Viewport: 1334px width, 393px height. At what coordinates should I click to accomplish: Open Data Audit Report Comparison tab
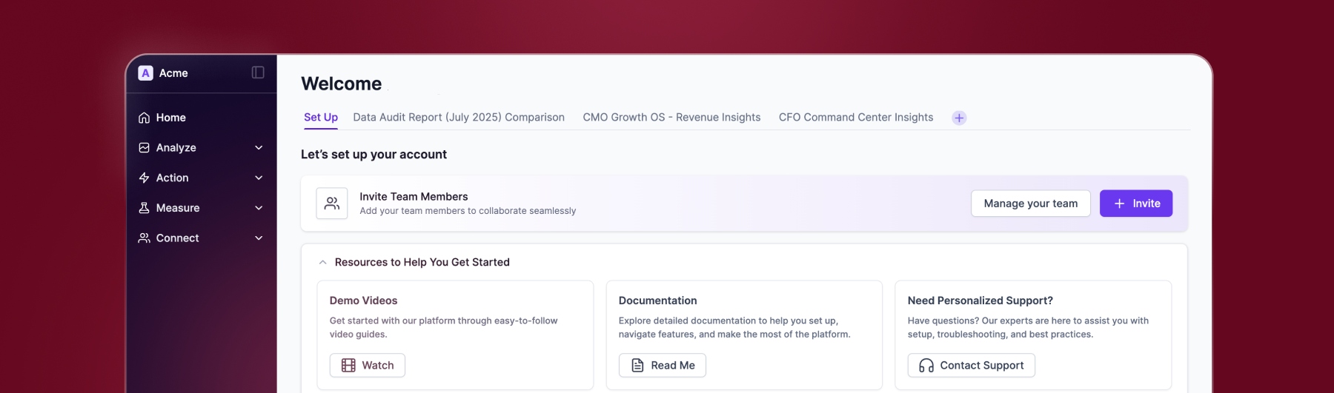(x=459, y=118)
